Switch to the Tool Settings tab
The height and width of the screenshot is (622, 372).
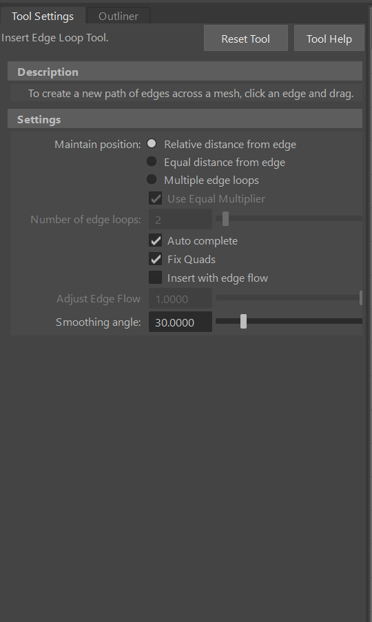pyautogui.click(x=43, y=17)
